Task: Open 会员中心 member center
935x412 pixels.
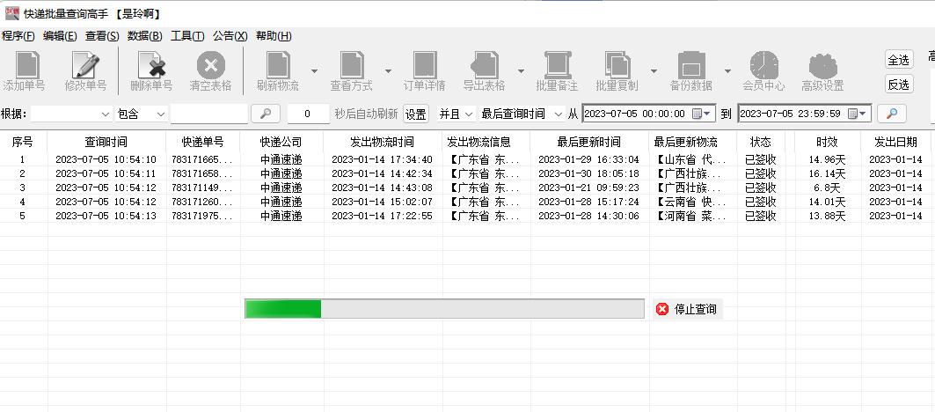Action: (x=763, y=71)
